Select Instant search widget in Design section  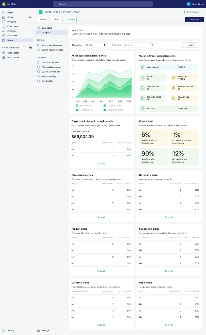52,45
